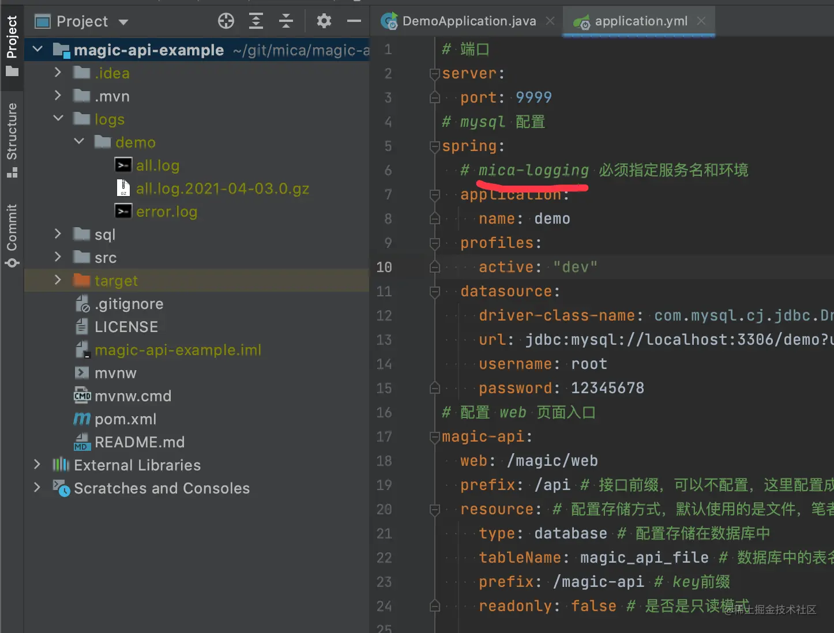Fold the spring block on line 5
Viewport: 834px width, 633px height.
coord(435,146)
